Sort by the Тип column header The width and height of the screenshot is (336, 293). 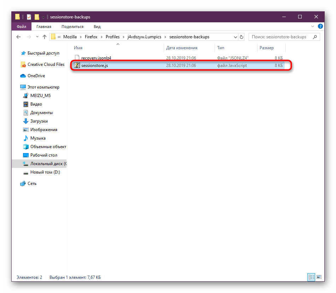pos(220,48)
